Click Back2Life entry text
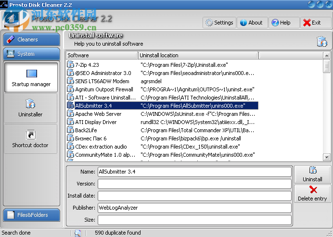The image size is (333, 237). click(86, 130)
